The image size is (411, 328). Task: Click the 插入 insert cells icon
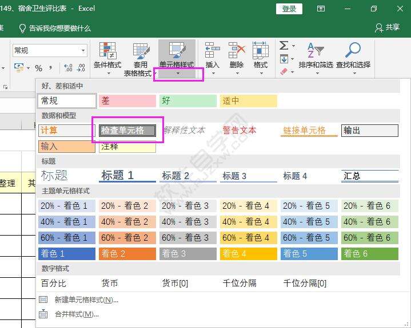(213, 56)
